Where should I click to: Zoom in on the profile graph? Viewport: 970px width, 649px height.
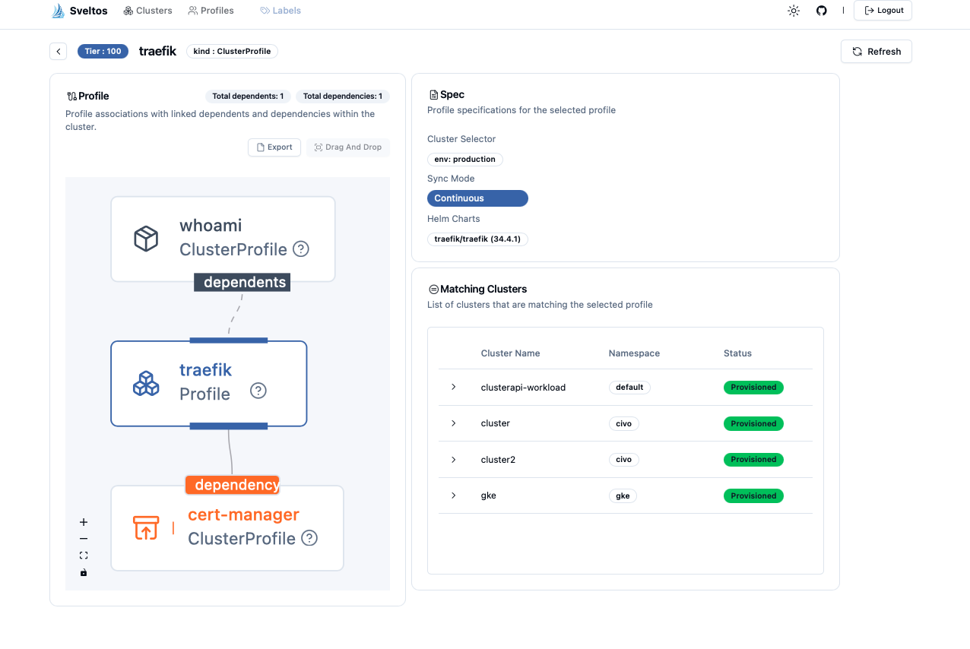[84, 522]
